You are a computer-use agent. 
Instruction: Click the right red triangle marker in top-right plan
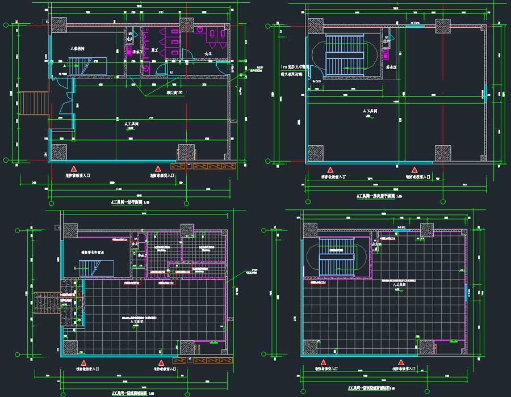pyautogui.click(x=415, y=170)
